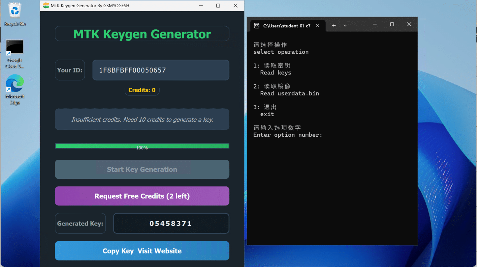This screenshot has width=477, height=267.
Task: Click the Credits: 0 badge
Action: click(x=142, y=90)
